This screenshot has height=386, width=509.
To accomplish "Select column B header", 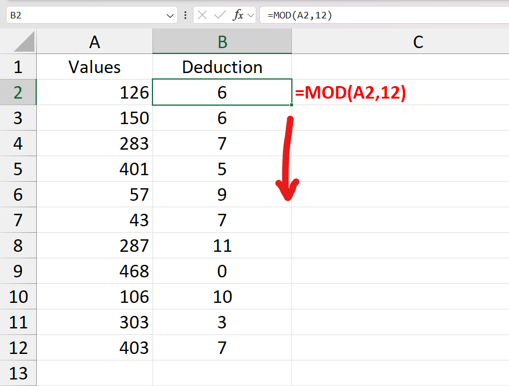I will coord(222,42).
